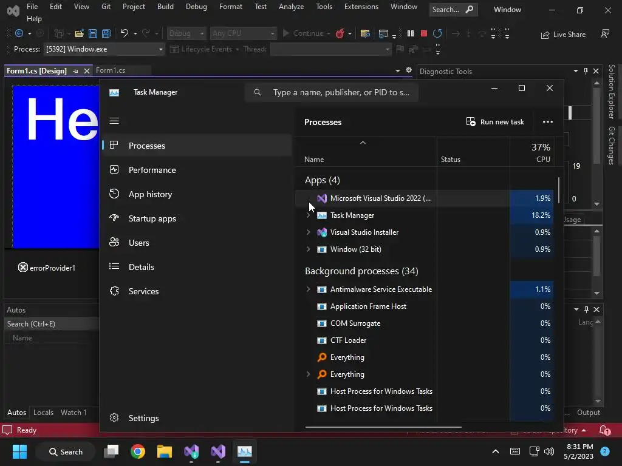Open the Performance page in Task Manager
Image resolution: width=622 pixels, height=466 pixels.
[197, 170]
